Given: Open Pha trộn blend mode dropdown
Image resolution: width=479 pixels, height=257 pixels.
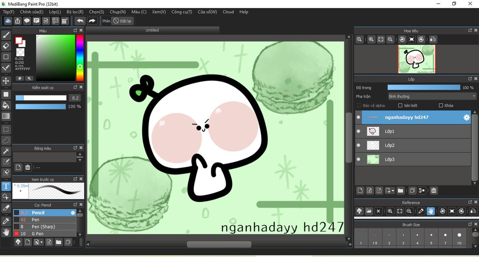Looking at the screenshot, I should click(432, 96).
